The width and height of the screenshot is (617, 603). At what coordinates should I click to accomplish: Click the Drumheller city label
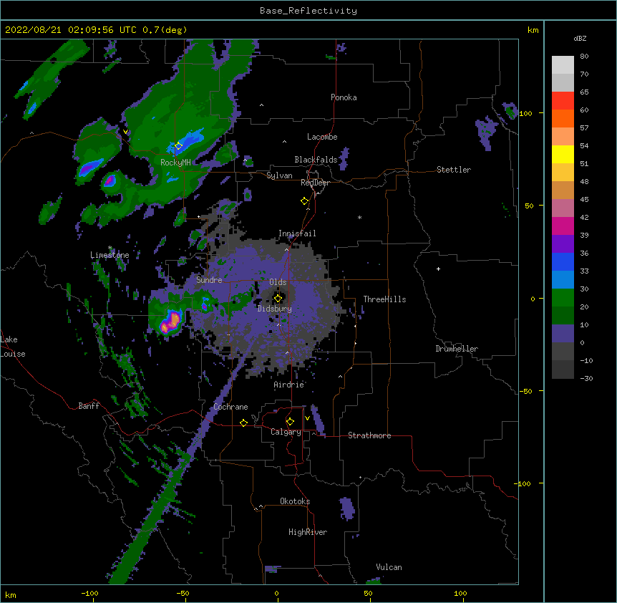point(457,349)
